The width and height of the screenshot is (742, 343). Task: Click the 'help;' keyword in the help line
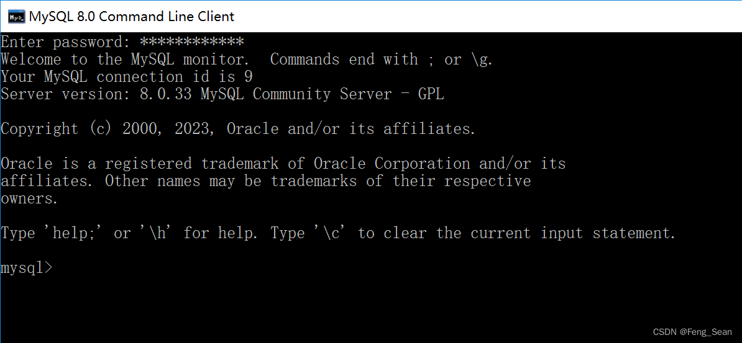(75, 233)
